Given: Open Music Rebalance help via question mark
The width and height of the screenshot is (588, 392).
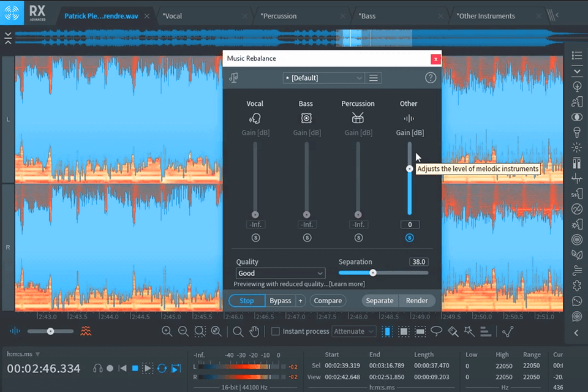Looking at the screenshot, I should click(x=431, y=78).
